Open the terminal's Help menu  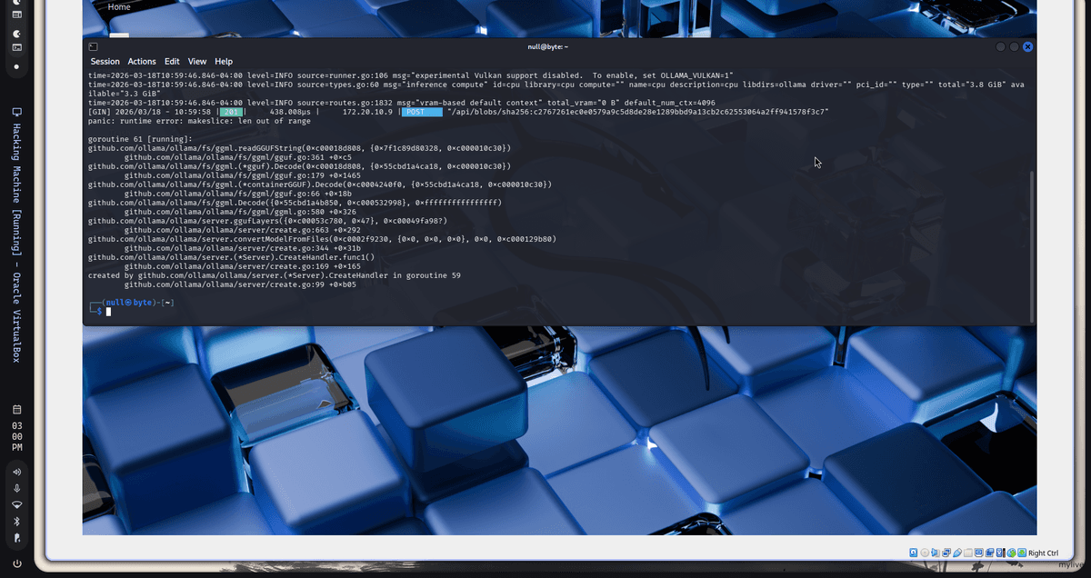click(224, 62)
